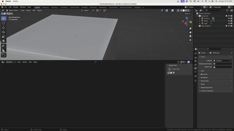
Task: Toggle camera view gizmo icon
Action: [190, 36]
